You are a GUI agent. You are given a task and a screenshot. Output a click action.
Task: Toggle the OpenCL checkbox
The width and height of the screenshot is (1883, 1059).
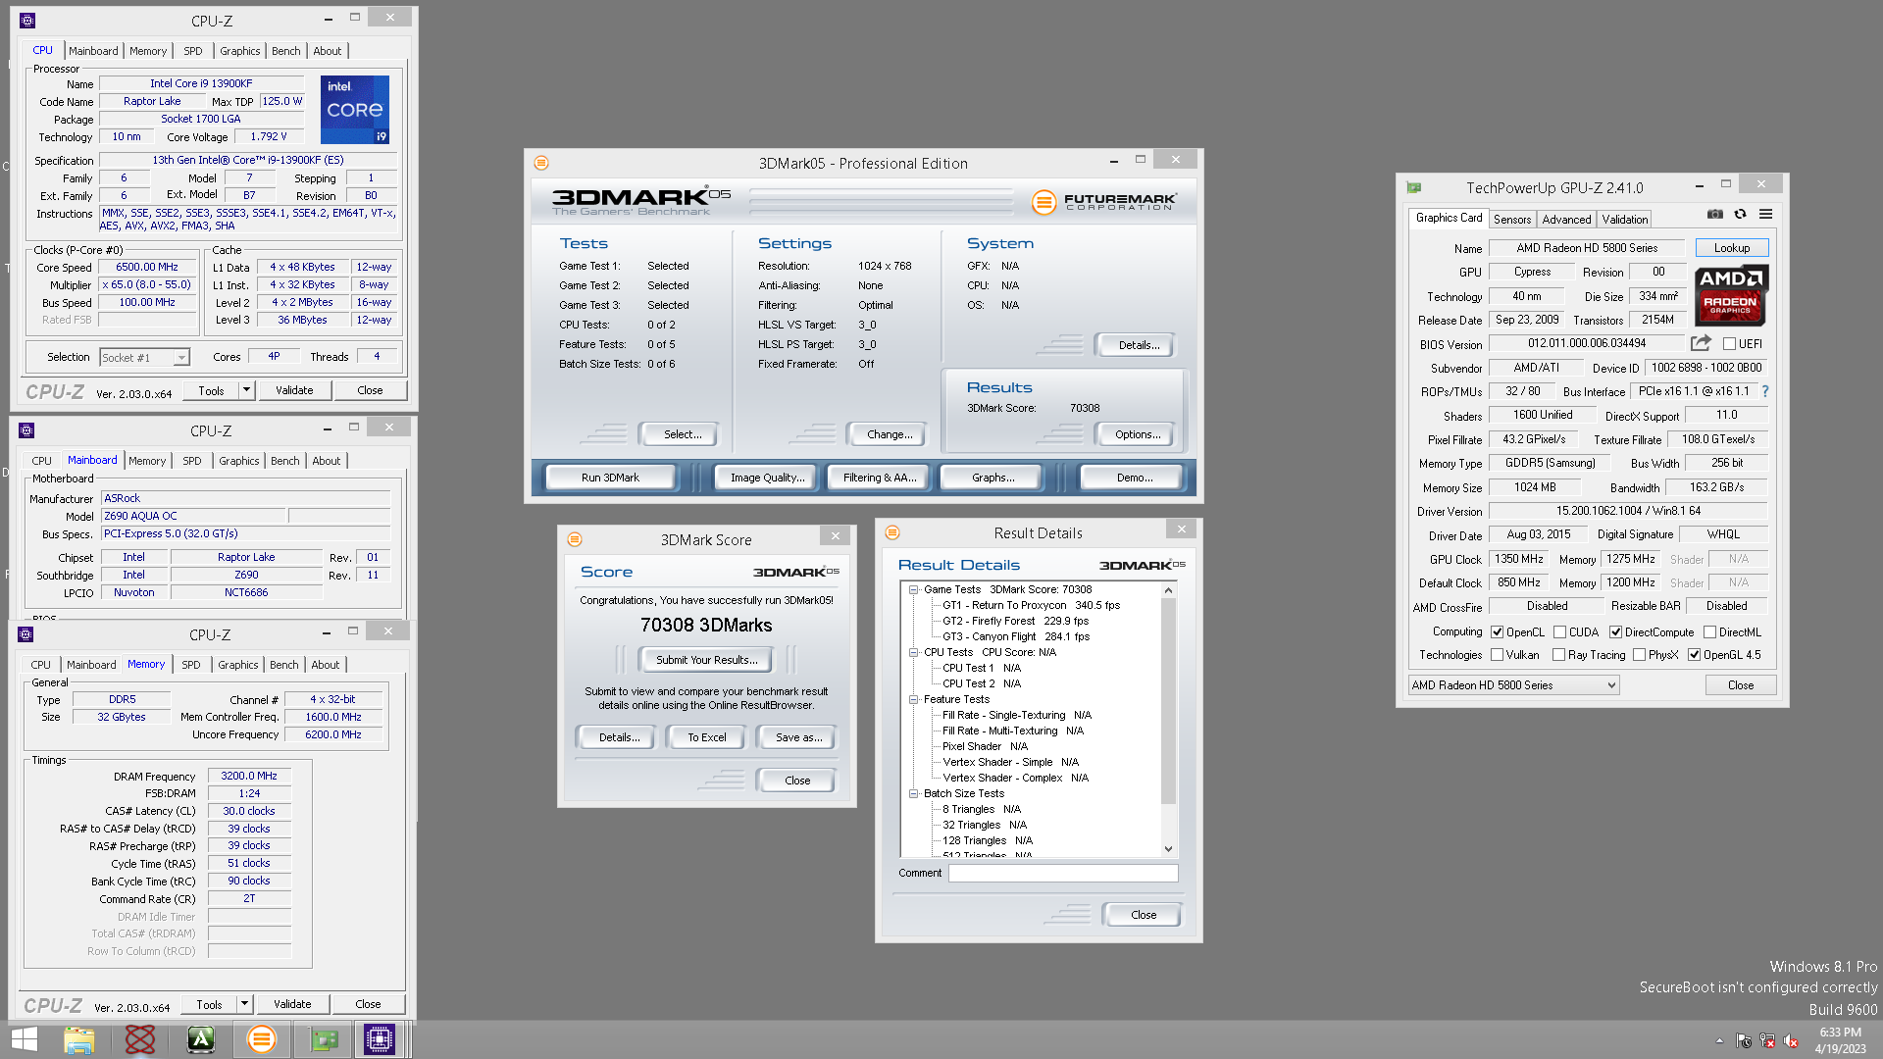point(1497,632)
